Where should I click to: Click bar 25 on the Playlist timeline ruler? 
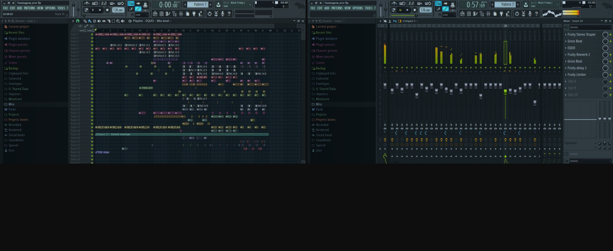[x=183, y=30]
